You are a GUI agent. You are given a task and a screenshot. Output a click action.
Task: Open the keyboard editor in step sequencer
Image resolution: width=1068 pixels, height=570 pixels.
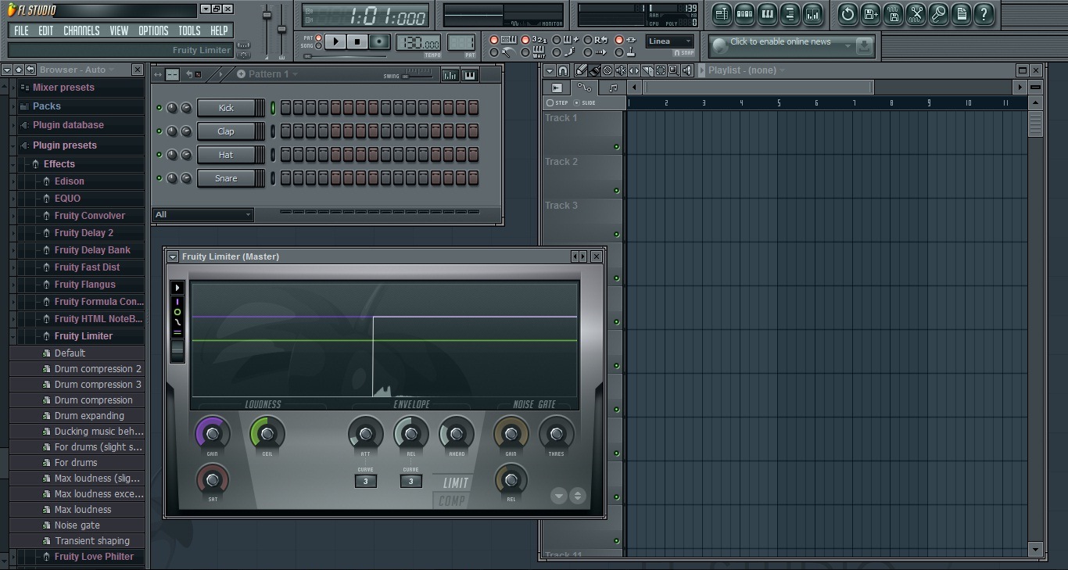[470, 75]
